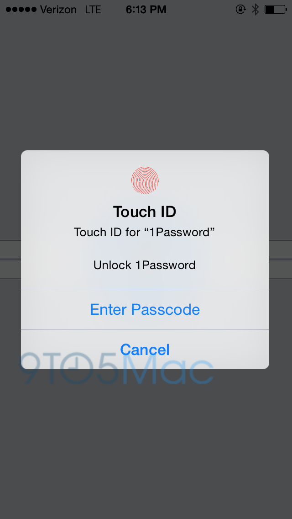This screenshot has width=292, height=519.
Task: Tap the LTE network indicator
Action: 93,10
